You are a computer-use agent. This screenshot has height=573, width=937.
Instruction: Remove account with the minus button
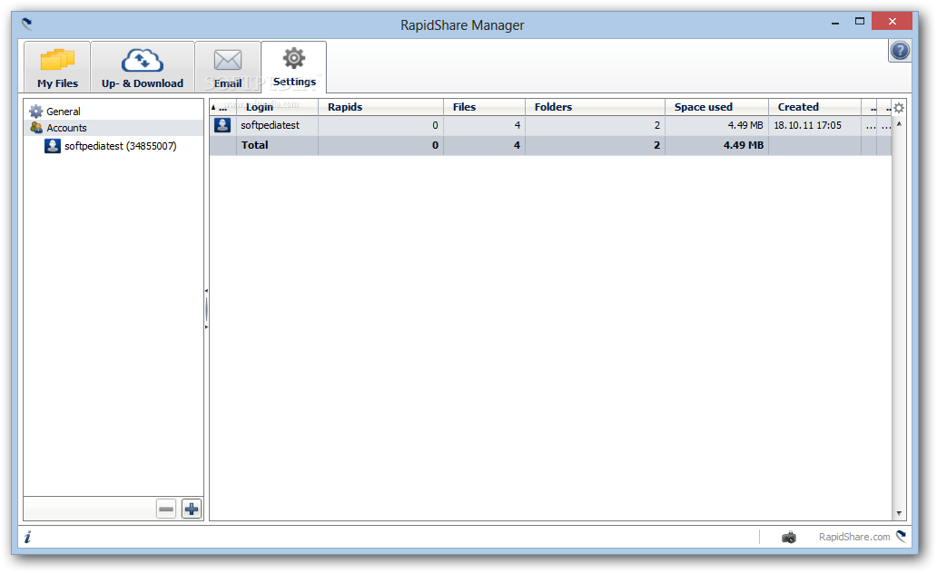pyautogui.click(x=166, y=510)
